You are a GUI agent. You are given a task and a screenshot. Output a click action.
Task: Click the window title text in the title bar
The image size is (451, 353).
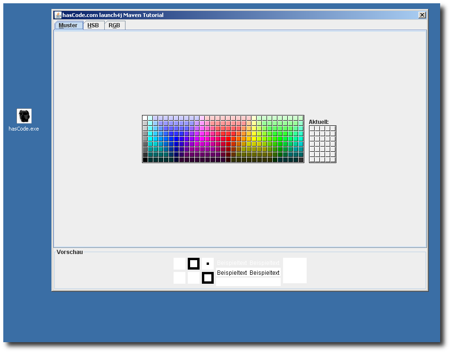113,15
